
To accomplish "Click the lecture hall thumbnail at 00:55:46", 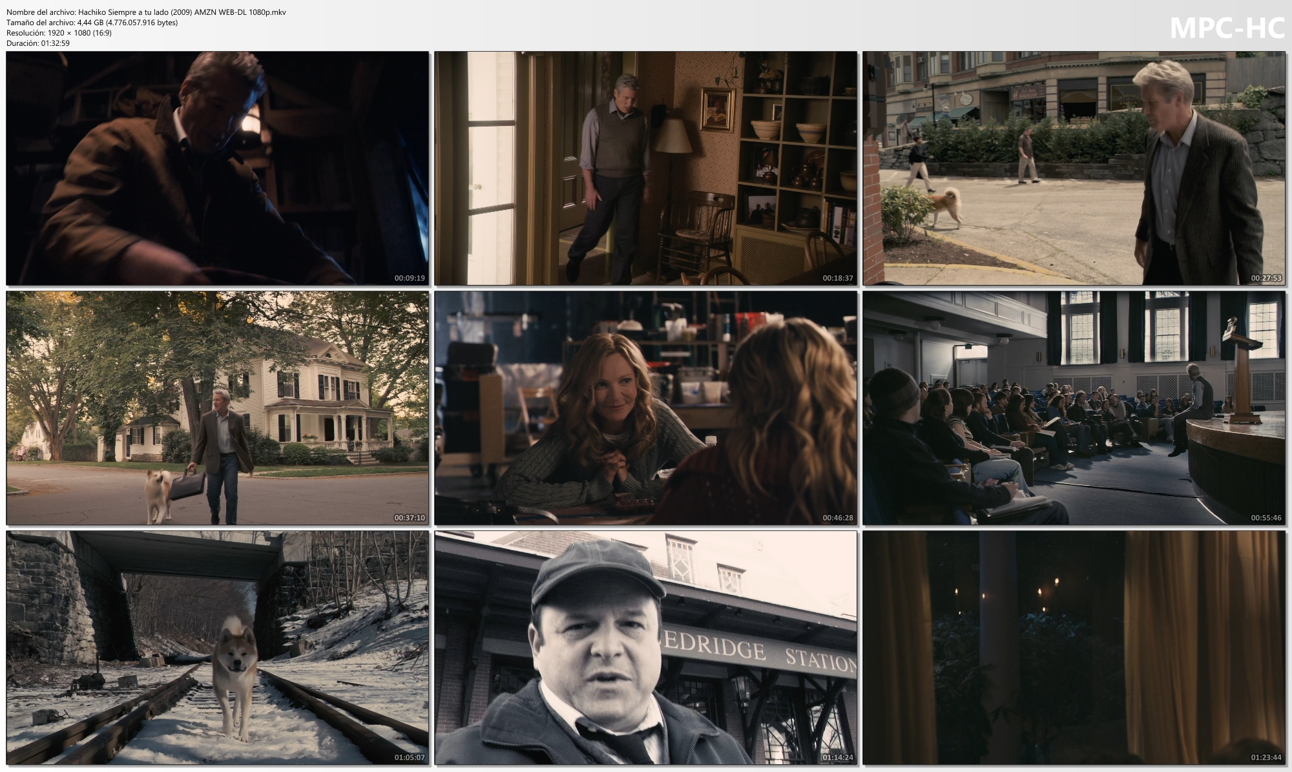I will (x=1074, y=408).
